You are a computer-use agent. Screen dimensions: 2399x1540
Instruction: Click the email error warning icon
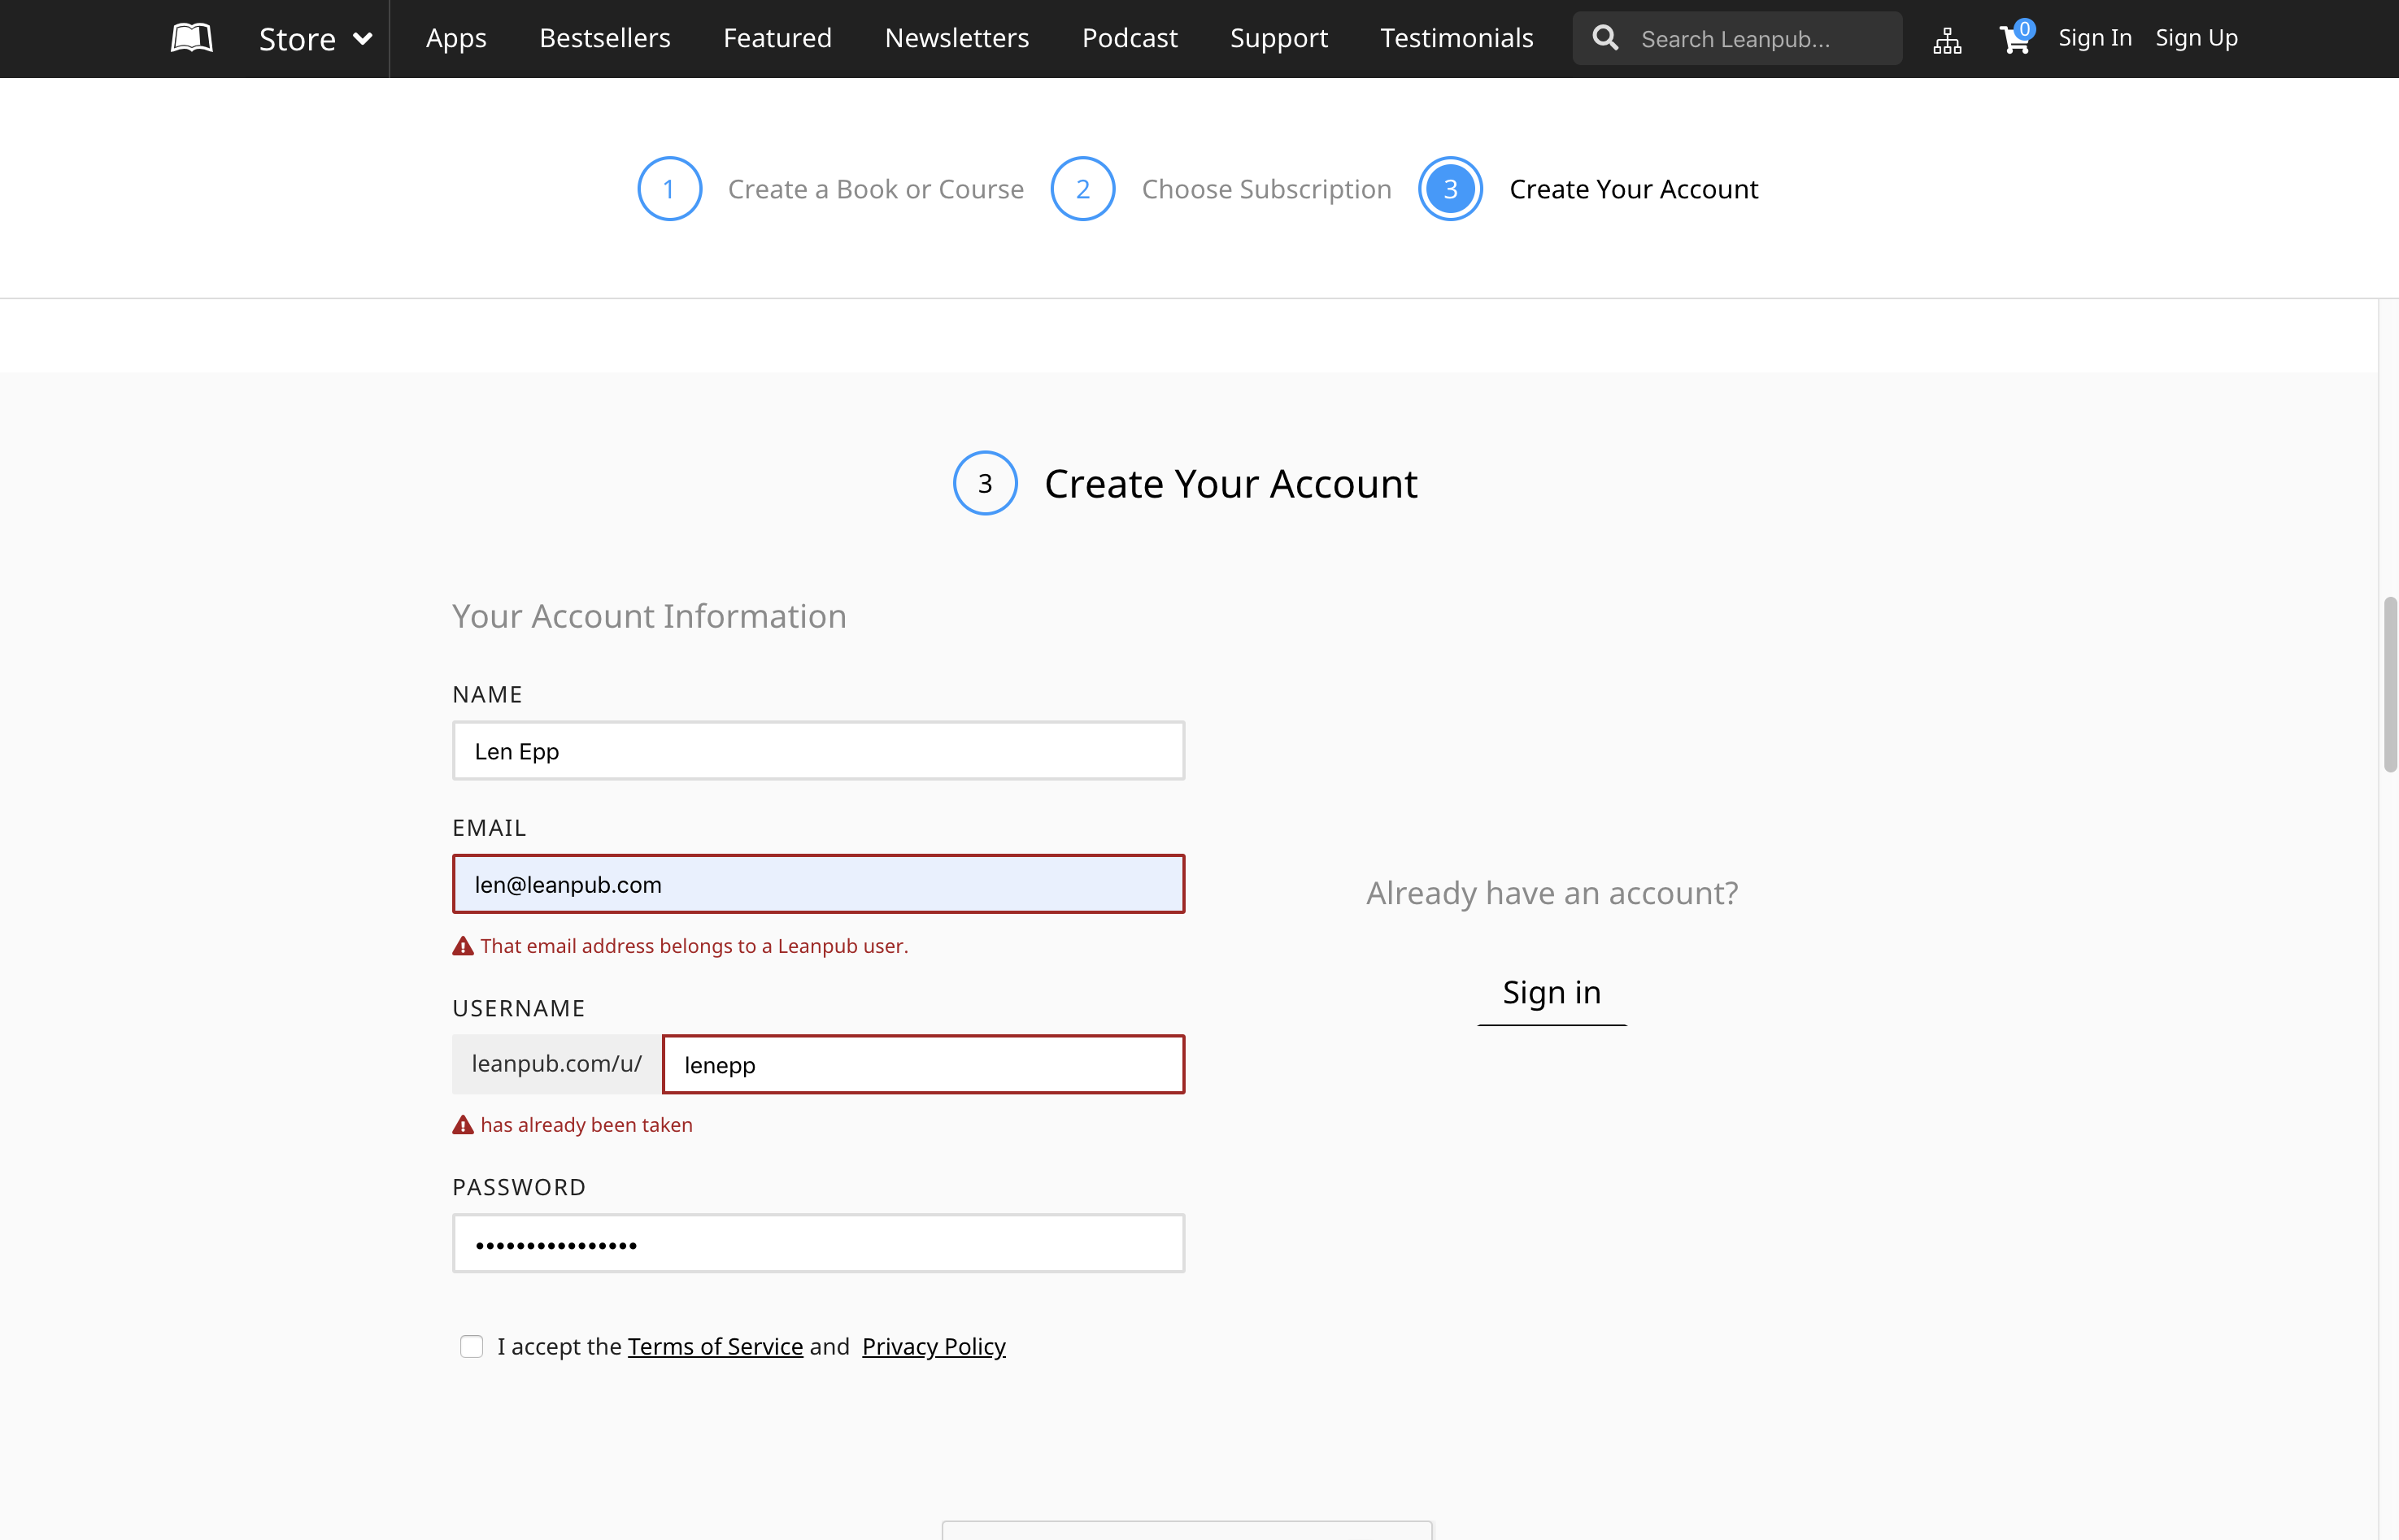tap(462, 946)
